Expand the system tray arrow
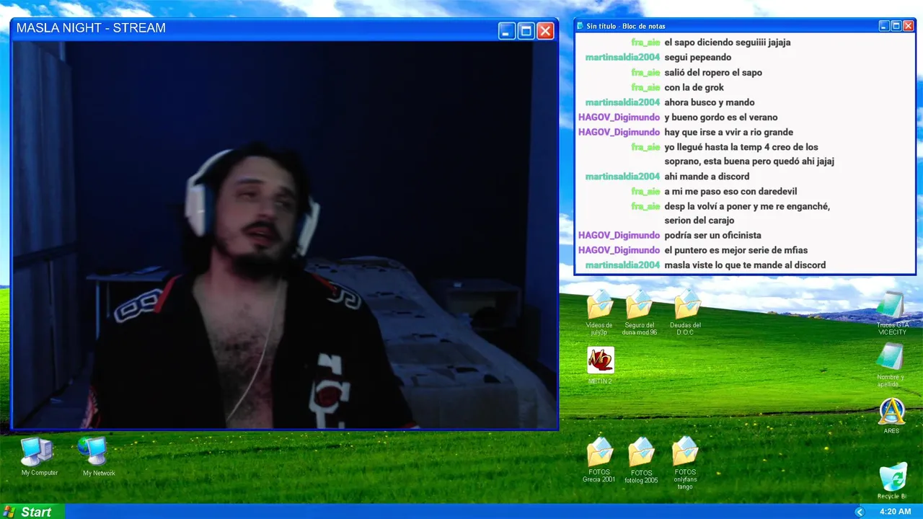Viewport: 923px width, 519px height. [x=859, y=512]
